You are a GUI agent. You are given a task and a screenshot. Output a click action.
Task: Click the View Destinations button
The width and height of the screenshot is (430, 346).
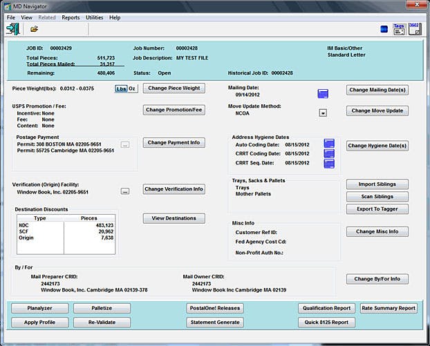(174, 218)
